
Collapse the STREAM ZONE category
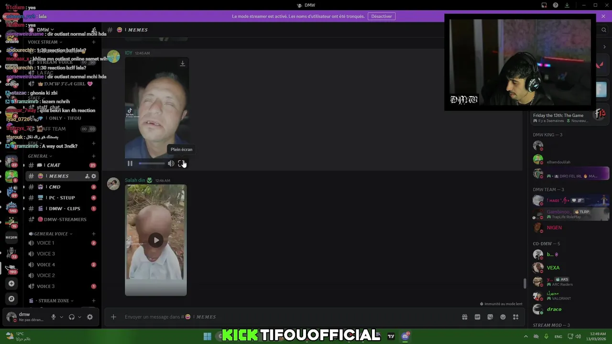pos(52,301)
